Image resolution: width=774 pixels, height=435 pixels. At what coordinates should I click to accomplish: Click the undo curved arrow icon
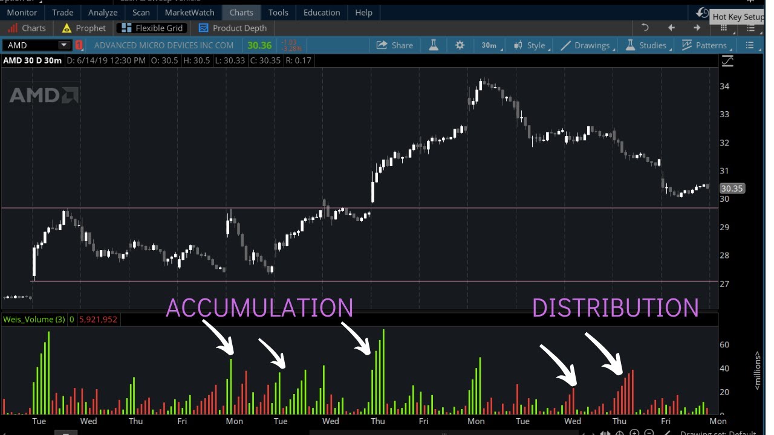pyautogui.click(x=645, y=28)
